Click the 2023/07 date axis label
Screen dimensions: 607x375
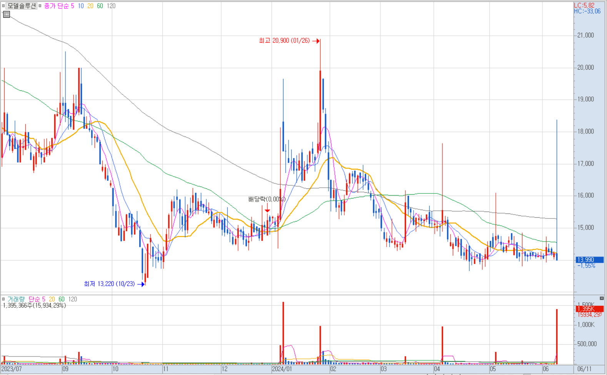pyautogui.click(x=12, y=369)
